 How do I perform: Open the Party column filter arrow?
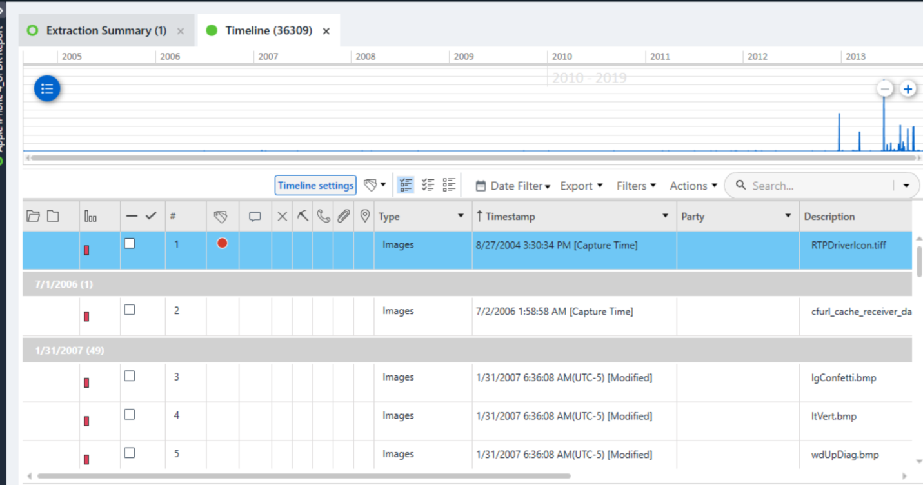(x=788, y=215)
